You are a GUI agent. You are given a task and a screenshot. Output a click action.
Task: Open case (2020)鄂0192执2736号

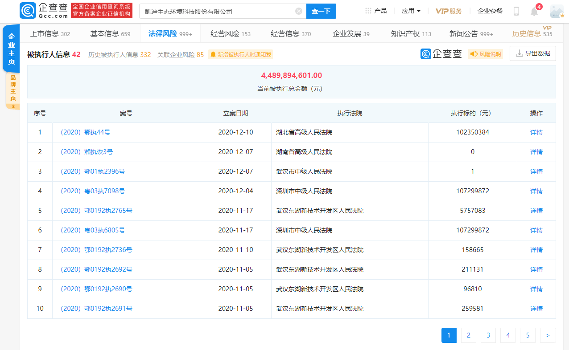tap(96, 250)
